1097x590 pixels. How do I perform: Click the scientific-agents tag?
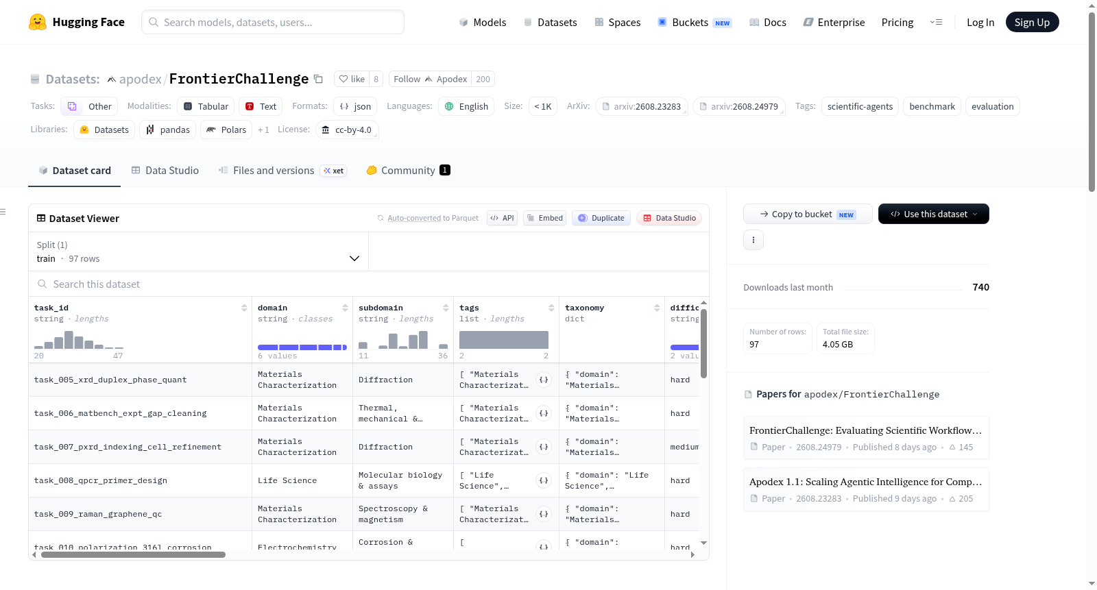860,106
